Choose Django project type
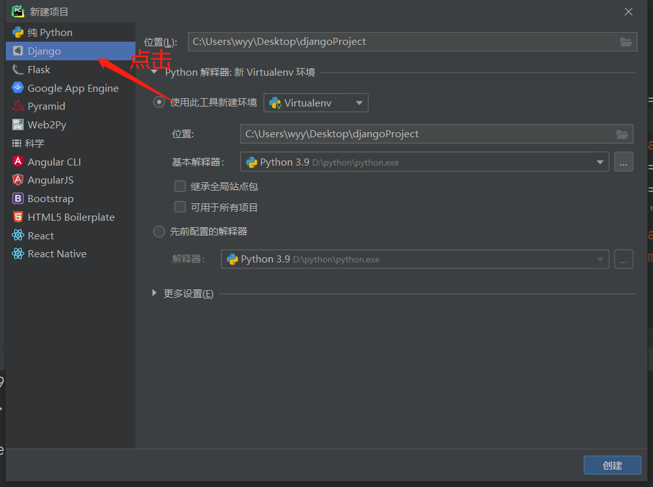Viewport: 653px width, 487px height. (x=71, y=51)
